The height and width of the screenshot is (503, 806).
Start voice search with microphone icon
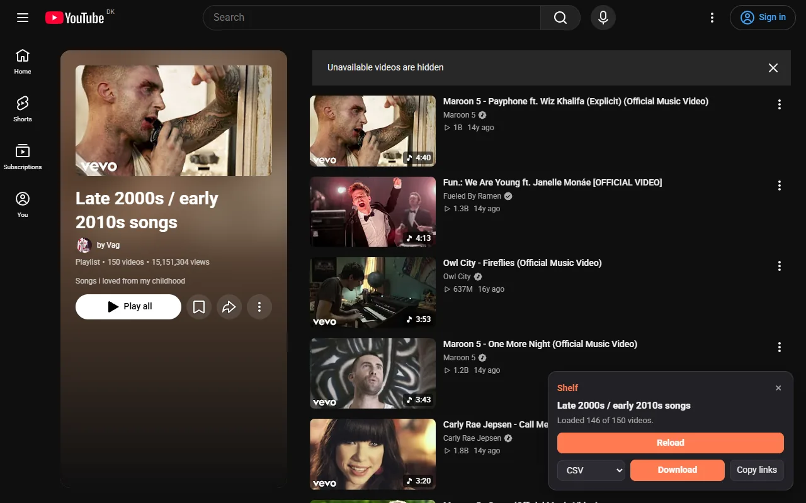point(603,18)
